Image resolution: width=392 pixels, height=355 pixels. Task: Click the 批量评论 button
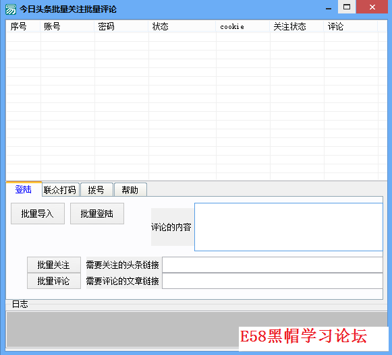pyautogui.click(x=54, y=281)
